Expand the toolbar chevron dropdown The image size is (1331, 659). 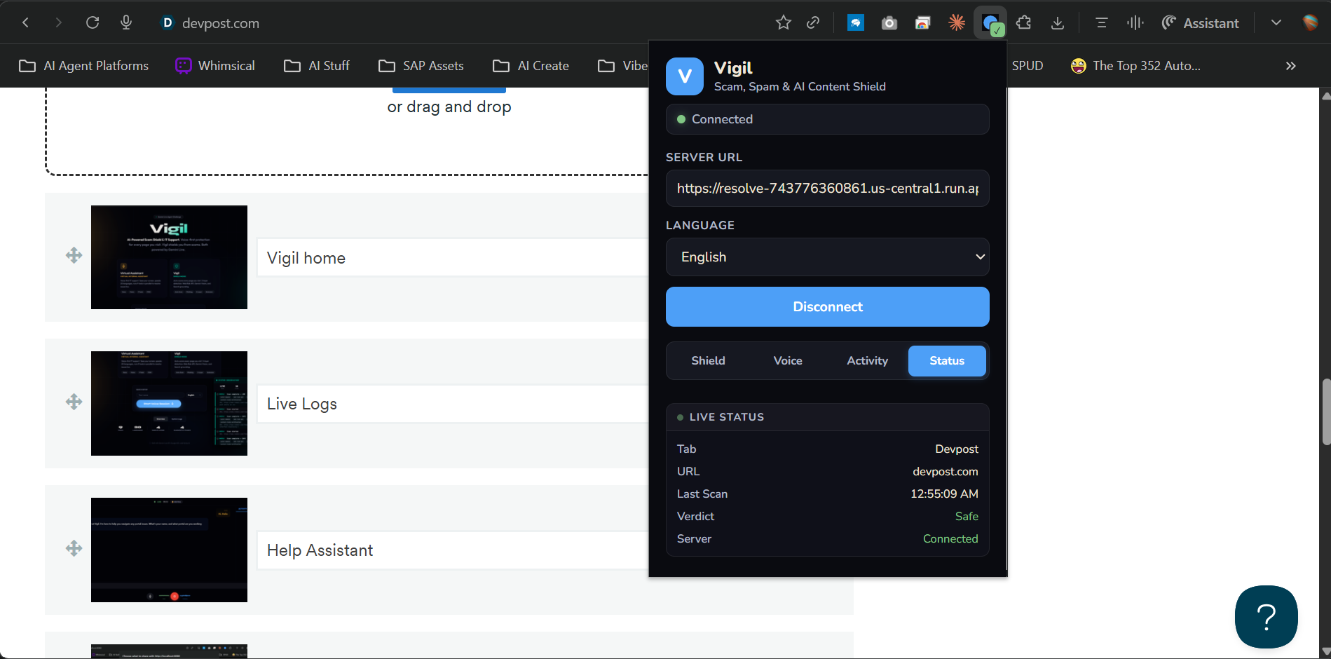pyautogui.click(x=1276, y=23)
